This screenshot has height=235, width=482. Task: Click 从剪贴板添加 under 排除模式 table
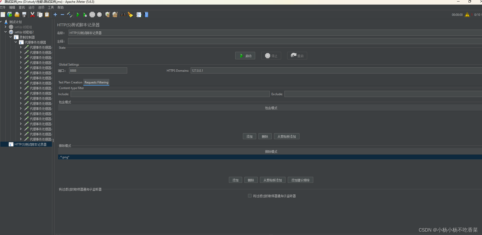pyautogui.click(x=273, y=180)
